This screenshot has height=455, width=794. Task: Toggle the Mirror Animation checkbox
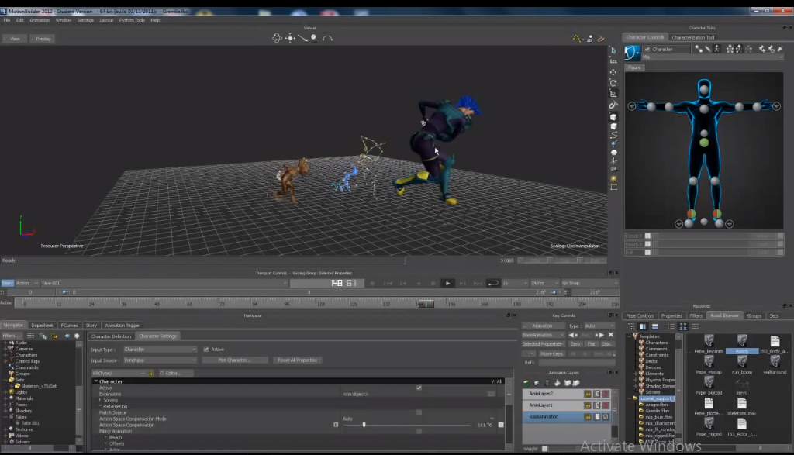(419, 431)
